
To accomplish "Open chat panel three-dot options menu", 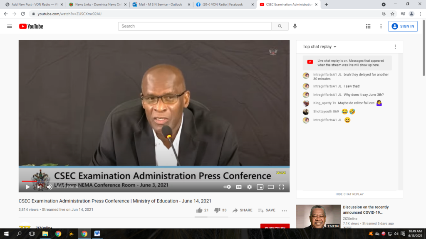I will 395,47.
